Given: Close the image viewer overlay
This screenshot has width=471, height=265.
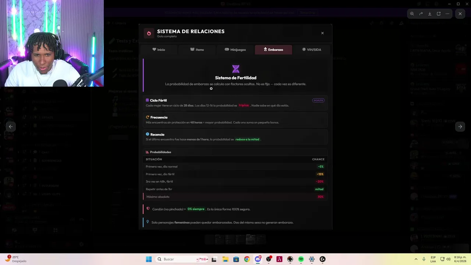Looking at the screenshot, I should [460, 14].
